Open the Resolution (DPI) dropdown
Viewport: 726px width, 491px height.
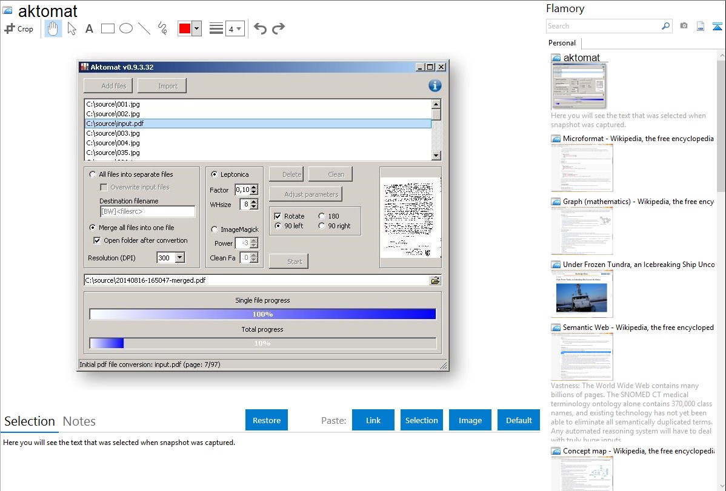pyautogui.click(x=179, y=258)
